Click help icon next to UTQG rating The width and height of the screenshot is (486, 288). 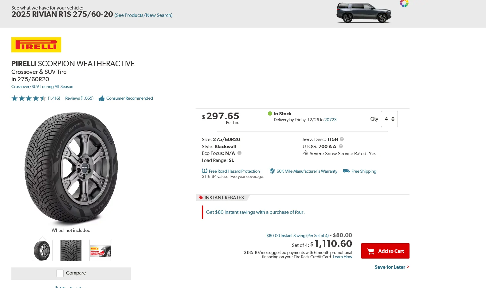pos(341,146)
